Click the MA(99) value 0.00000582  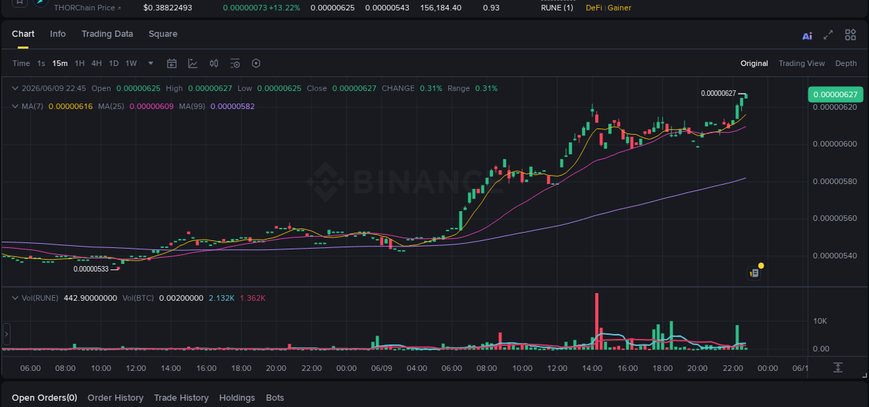tap(232, 106)
